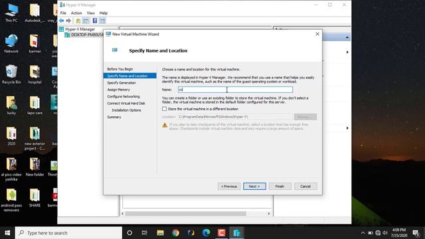Screen dimensions: 425x239
Task: Select the New folder desktop icon
Action: (x=35, y=167)
